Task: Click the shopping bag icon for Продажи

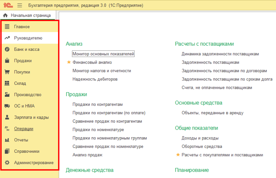Action: point(7,61)
